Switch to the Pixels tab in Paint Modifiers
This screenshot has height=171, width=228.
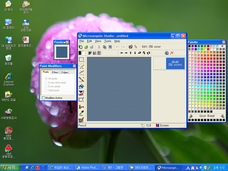[46, 72]
